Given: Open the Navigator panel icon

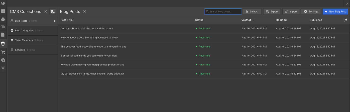Looking at the screenshot, I should pos(3,27).
